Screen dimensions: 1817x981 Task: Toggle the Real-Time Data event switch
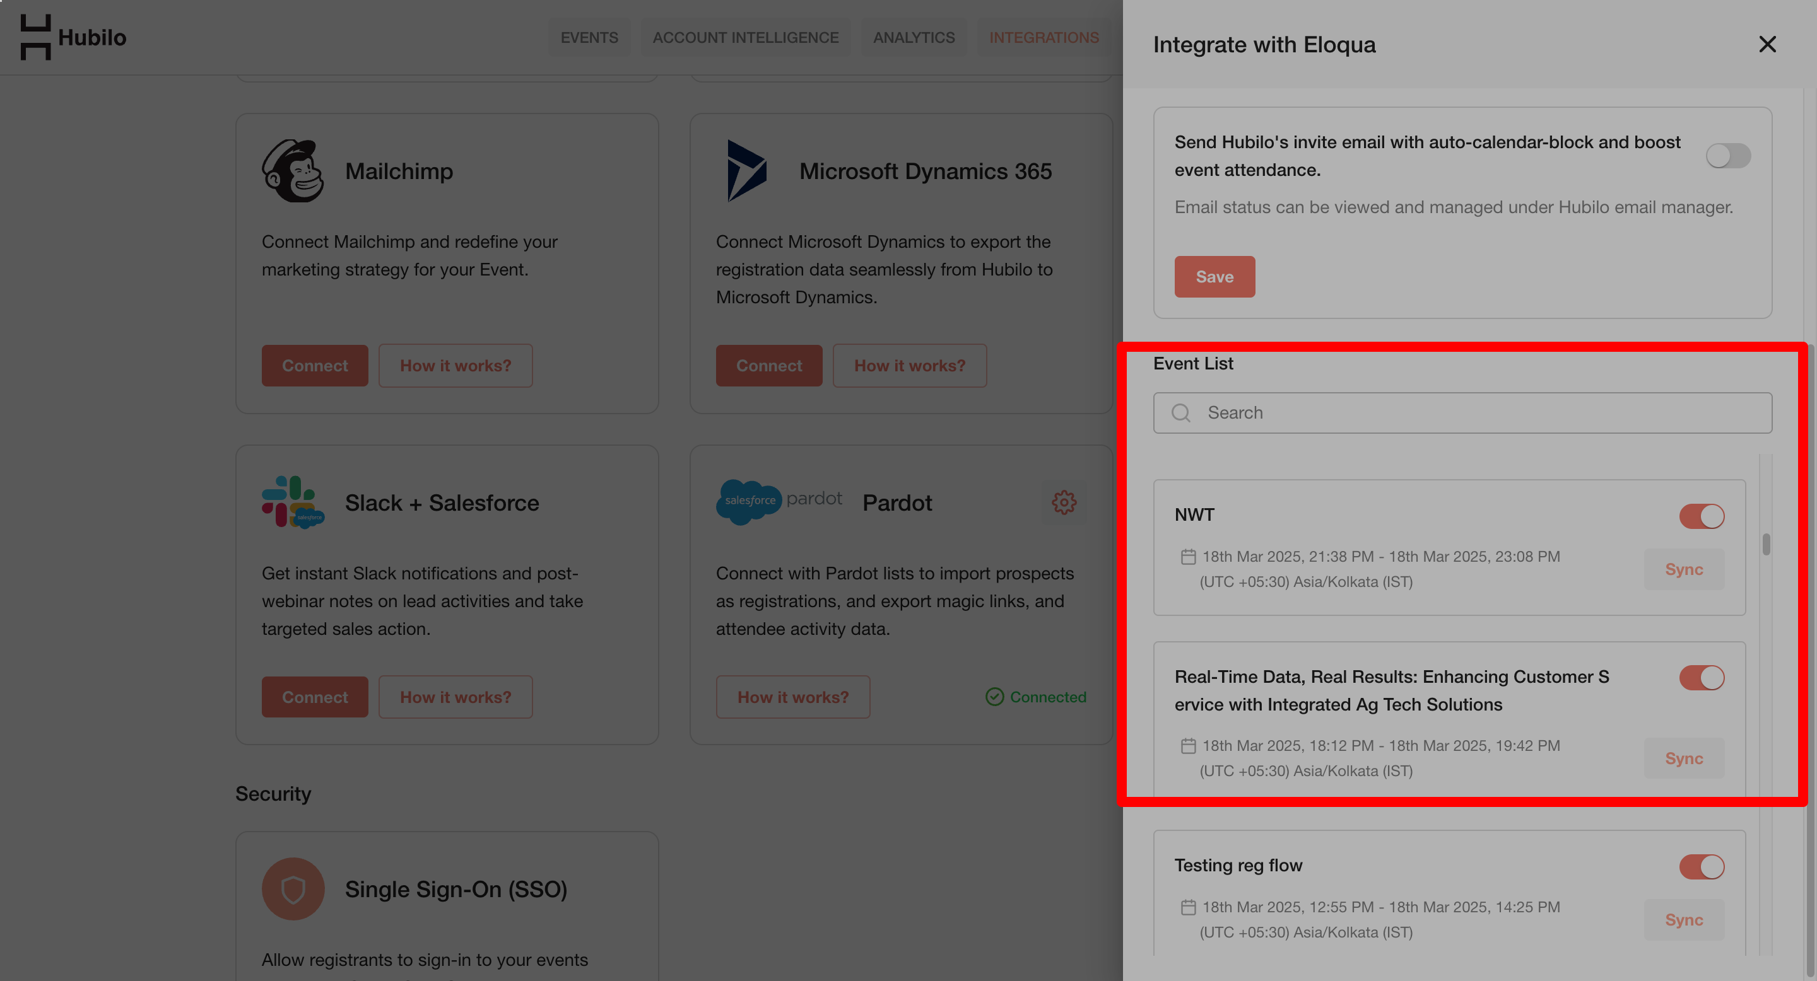coord(1702,678)
